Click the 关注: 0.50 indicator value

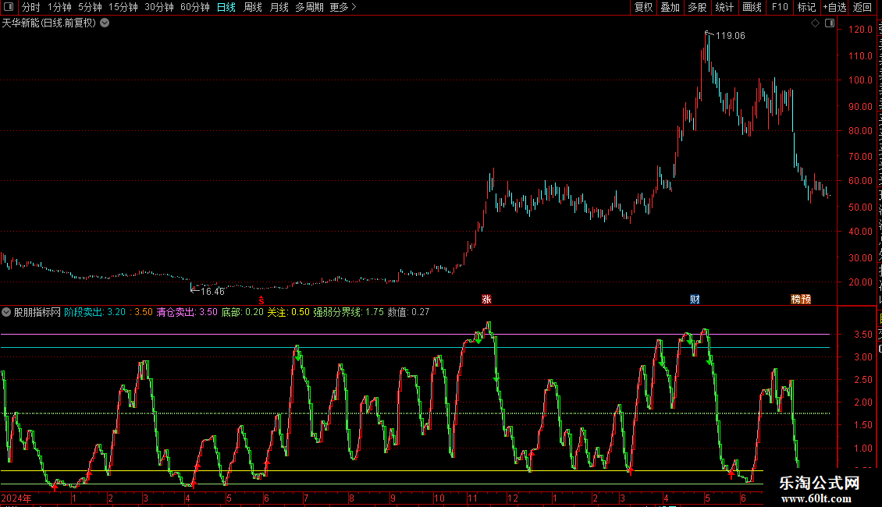tap(288, 312)
